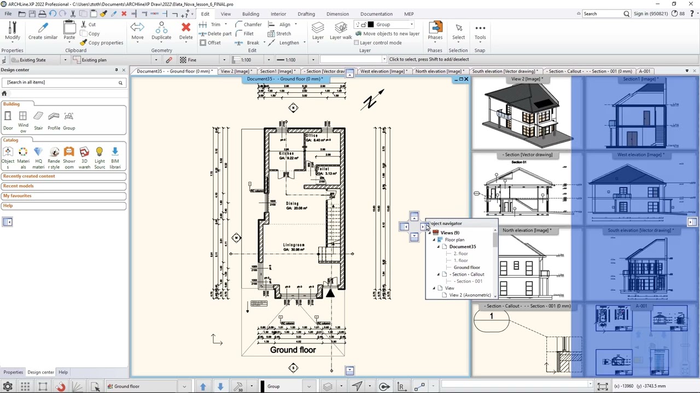Expand the Align dropdown arrow
700x393 pixels.
[x=296, y=25]
